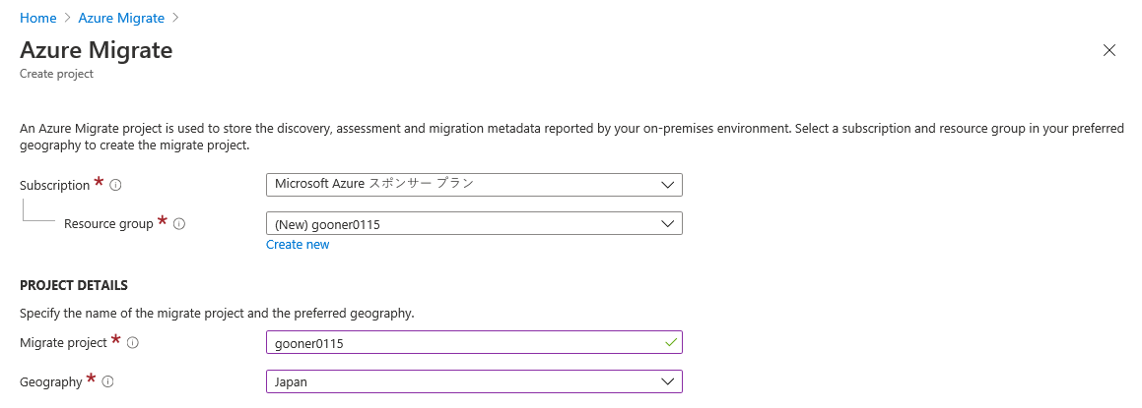The height and width of the screenshot is (408, 1142).
Task: Click the Migrate project info icon
Action: [132, 343]
